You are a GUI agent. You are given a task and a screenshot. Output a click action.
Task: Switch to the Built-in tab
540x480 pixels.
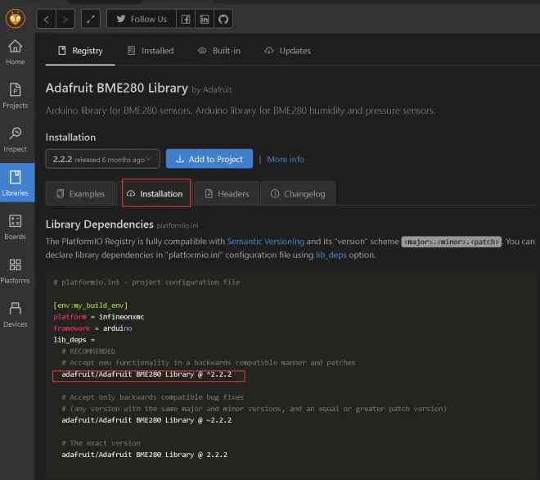coord(219,51)
